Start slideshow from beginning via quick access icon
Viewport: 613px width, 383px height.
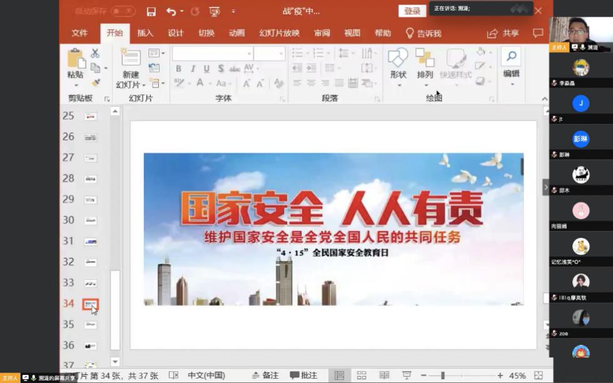point(214,12)
